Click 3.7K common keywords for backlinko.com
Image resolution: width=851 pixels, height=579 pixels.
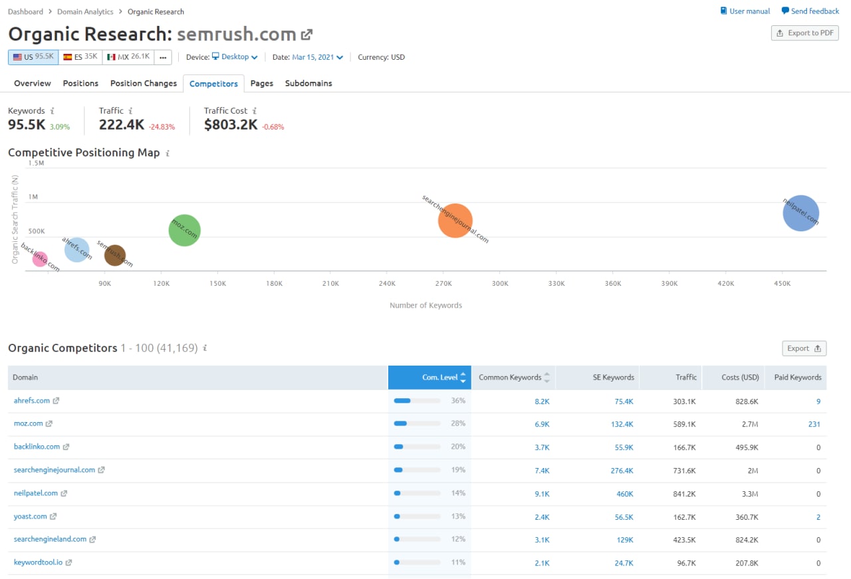[x=542, y=447]
